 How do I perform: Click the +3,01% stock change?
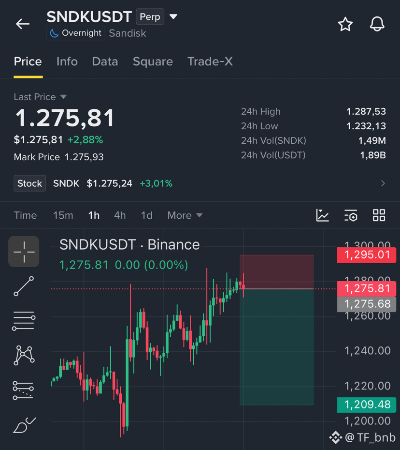pyautogui.click(x=156, y=183)
